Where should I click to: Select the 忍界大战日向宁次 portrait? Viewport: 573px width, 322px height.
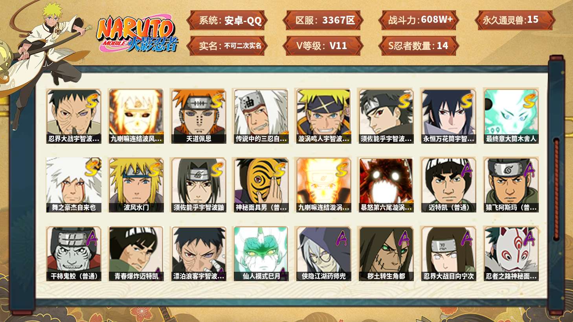coord(448,254)
